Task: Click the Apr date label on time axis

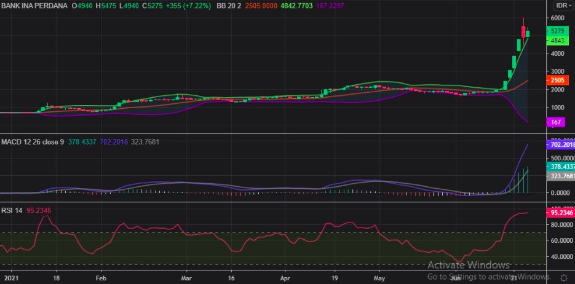Action: [x=285, y=277]
